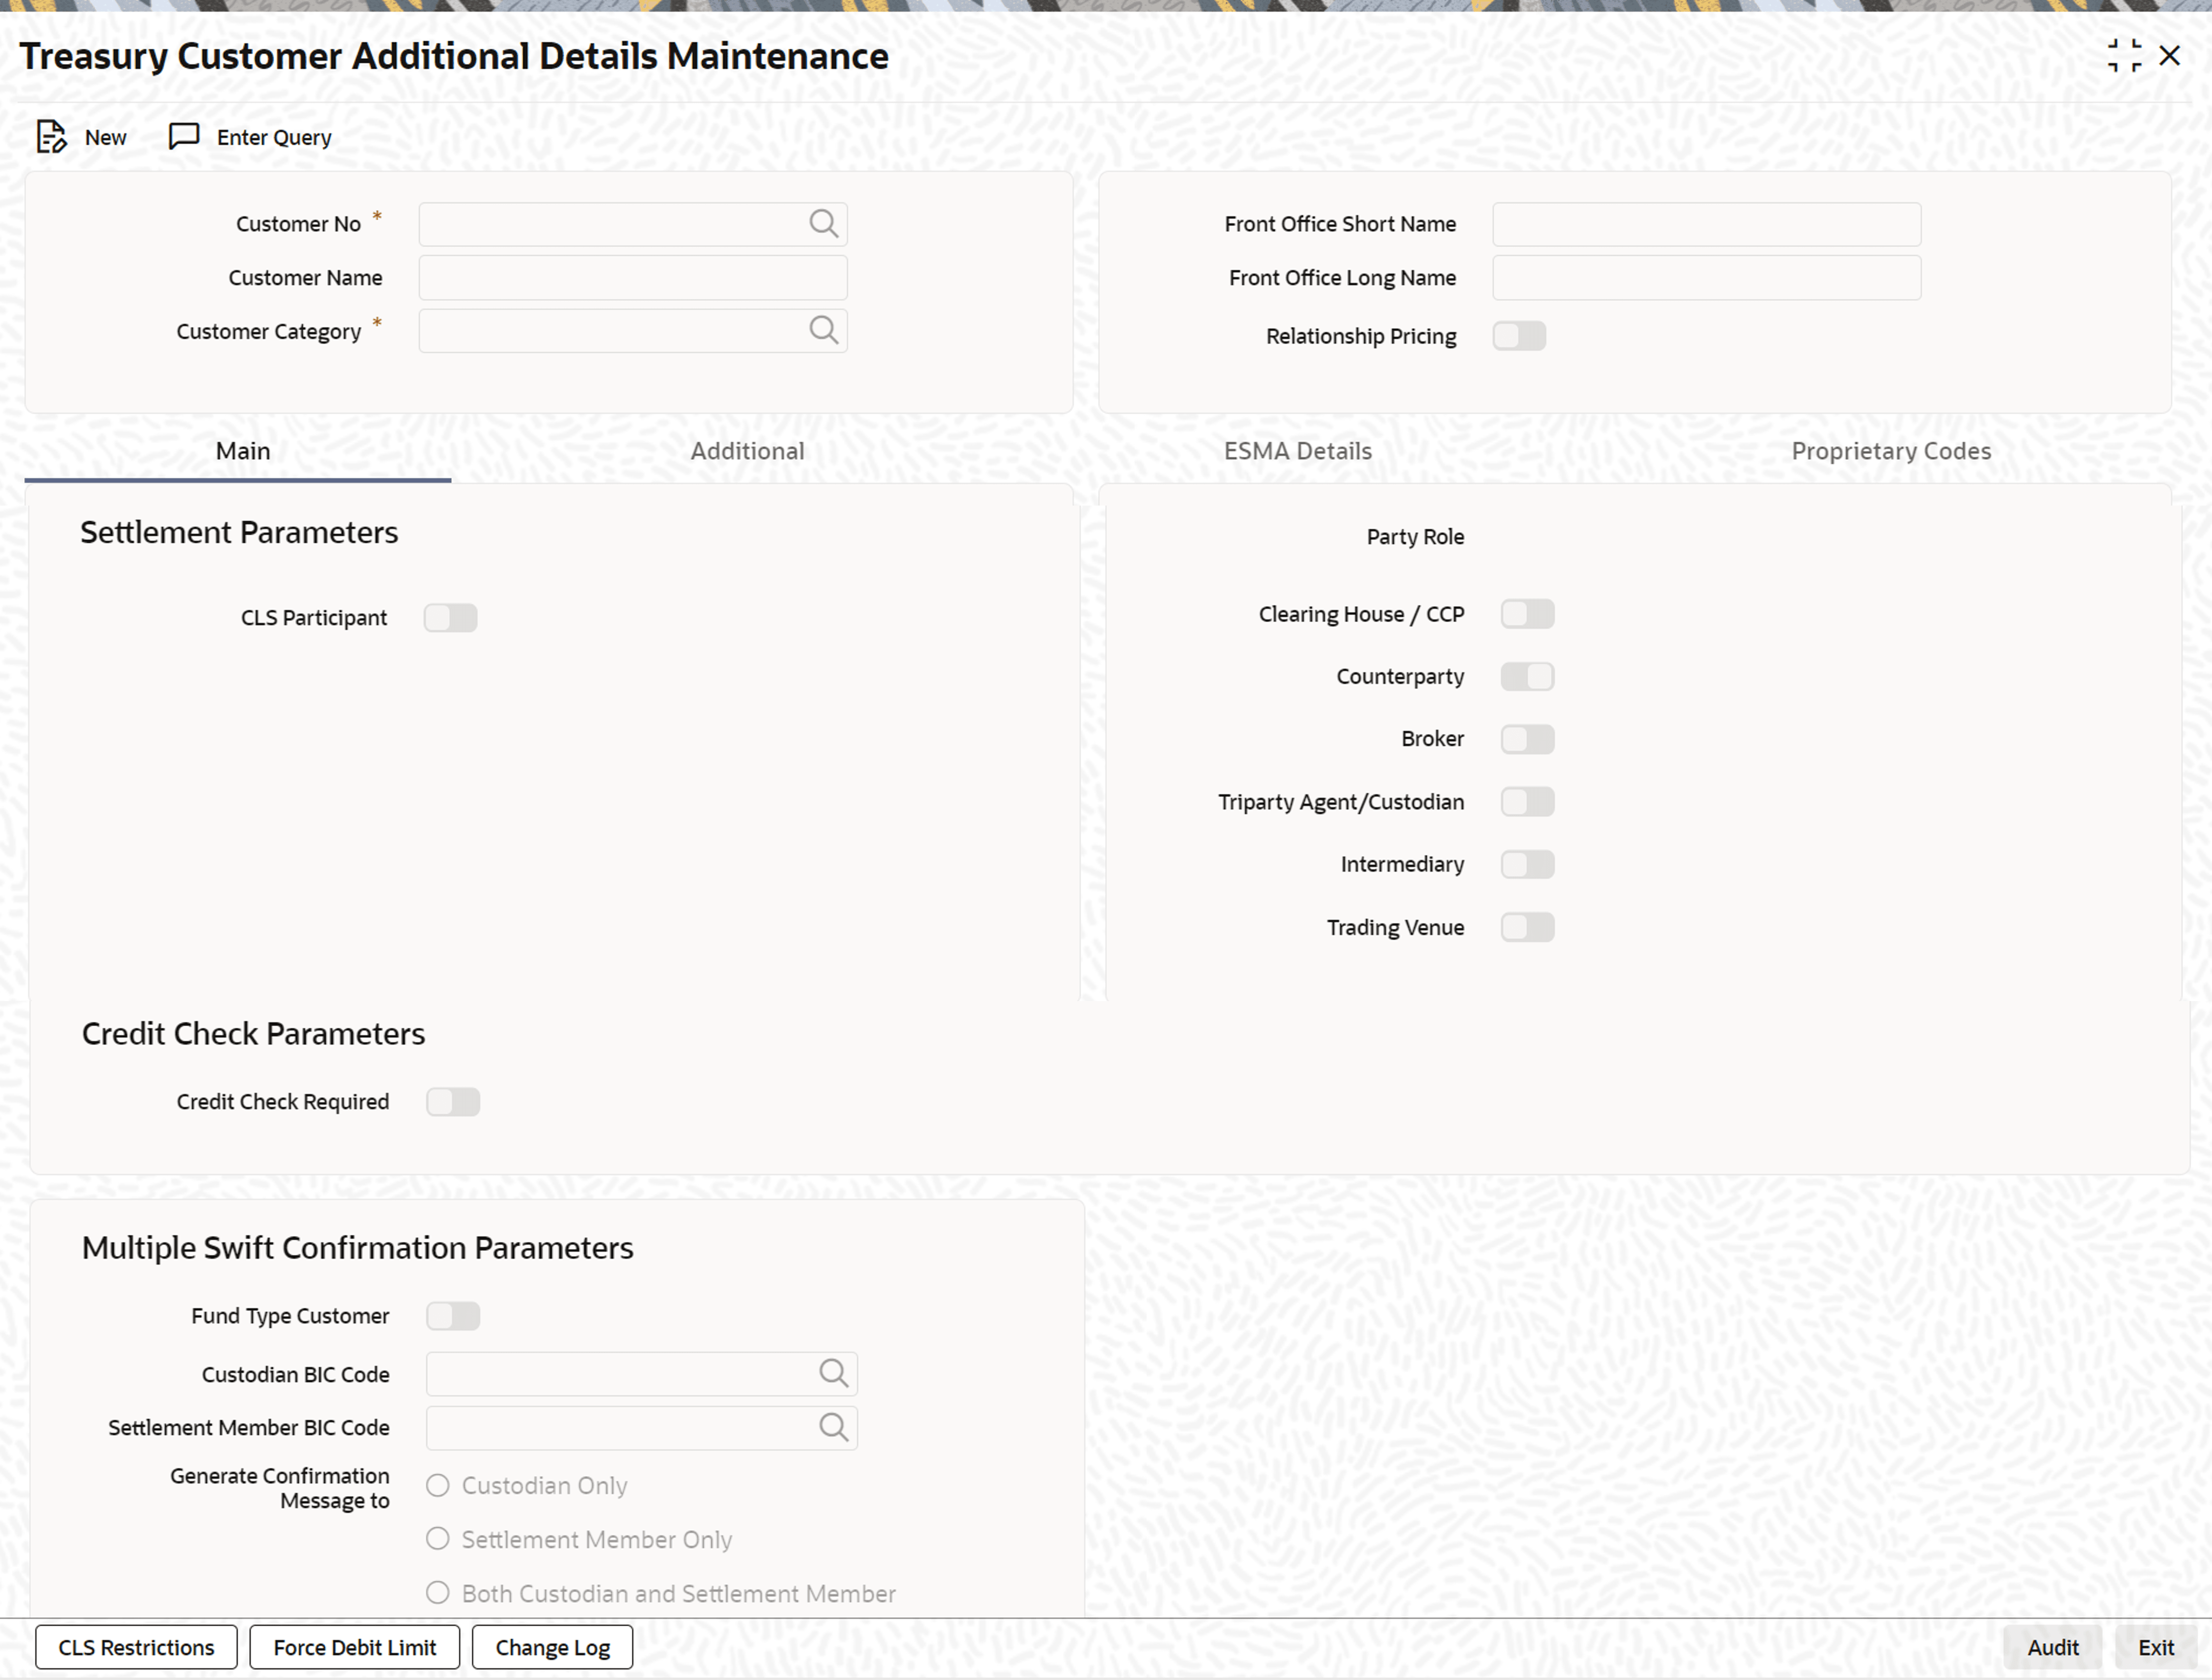Open Customer Category search lookup
Viewport: 2212px width, 1680px height.
tap(823, 330)
